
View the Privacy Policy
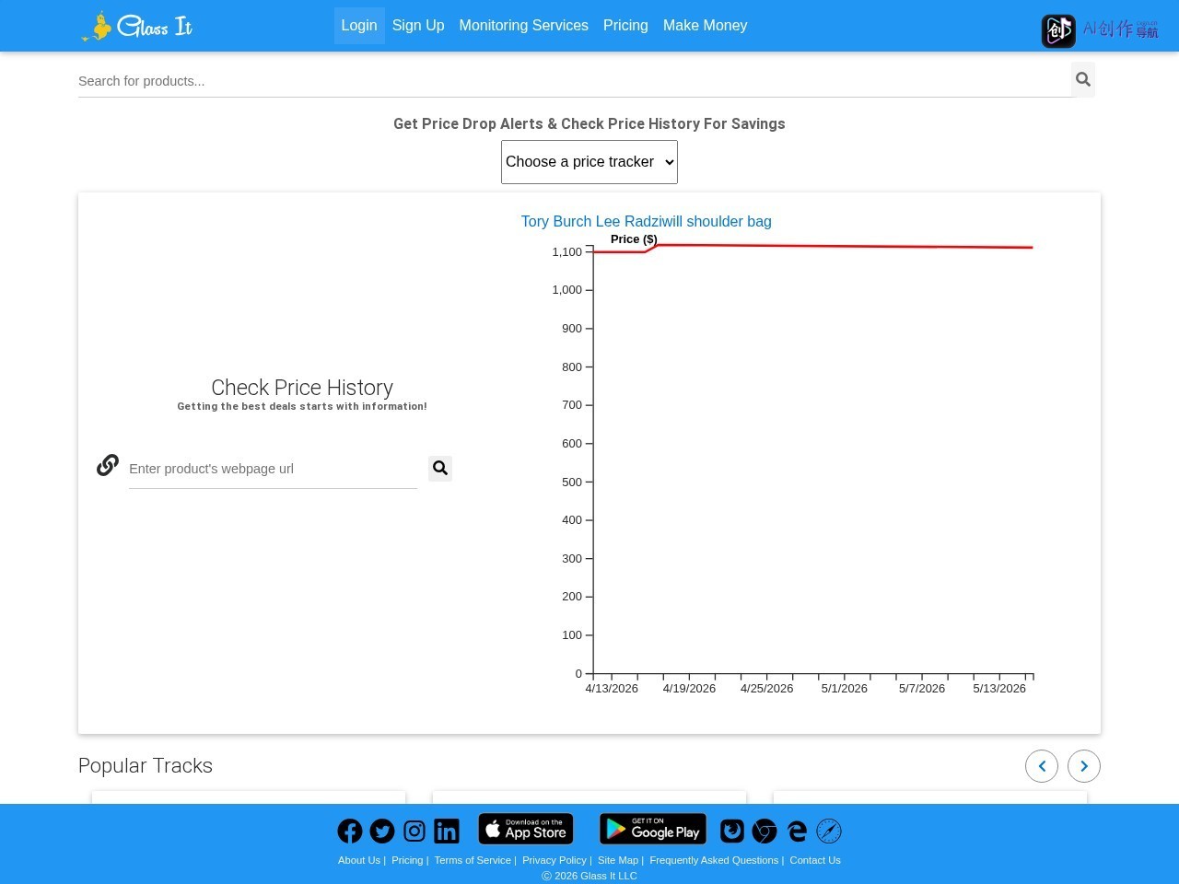click(554, 860)
